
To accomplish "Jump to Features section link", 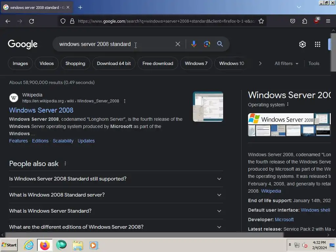I will 18,141.
